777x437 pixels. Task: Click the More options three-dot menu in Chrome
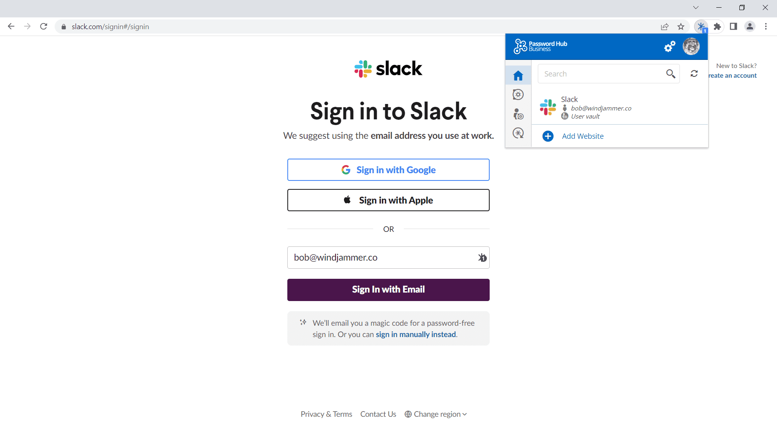(x=766, y=26)
